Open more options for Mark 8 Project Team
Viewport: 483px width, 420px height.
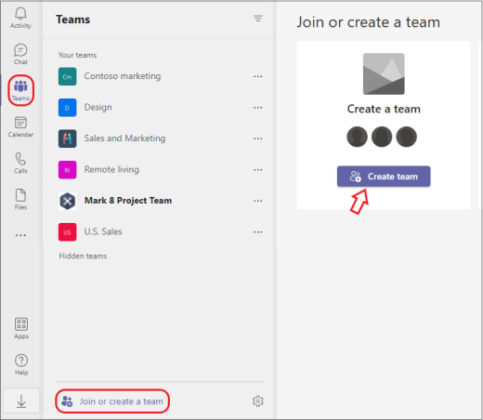tap(258, 201)
